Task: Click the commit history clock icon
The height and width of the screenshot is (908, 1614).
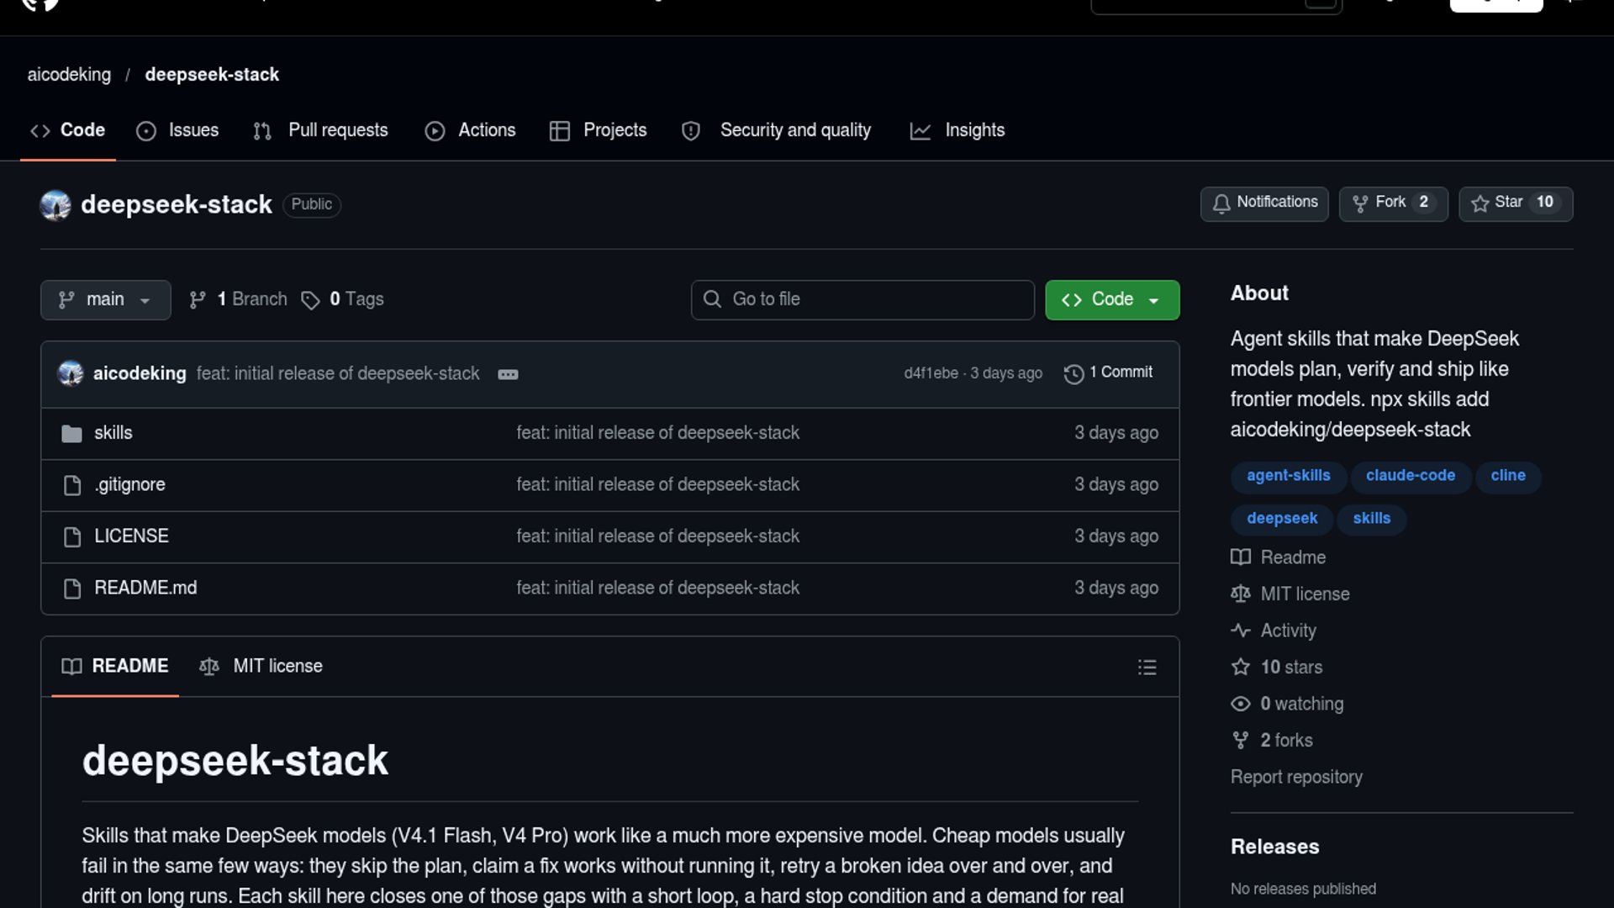Action: [1073, 374]
